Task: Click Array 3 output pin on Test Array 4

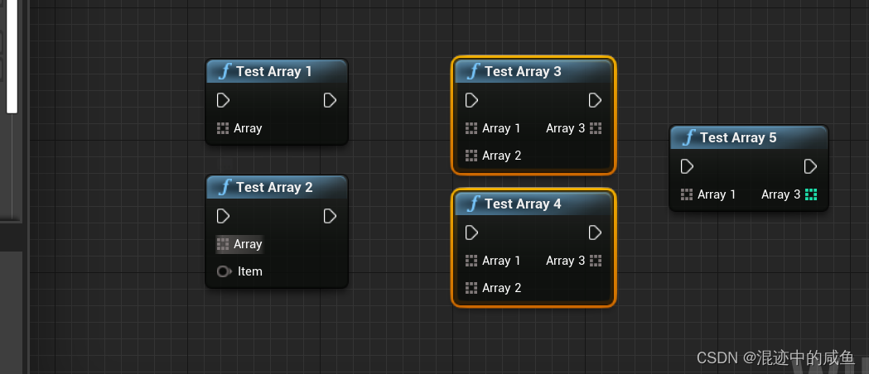Action: coord(596,261)
